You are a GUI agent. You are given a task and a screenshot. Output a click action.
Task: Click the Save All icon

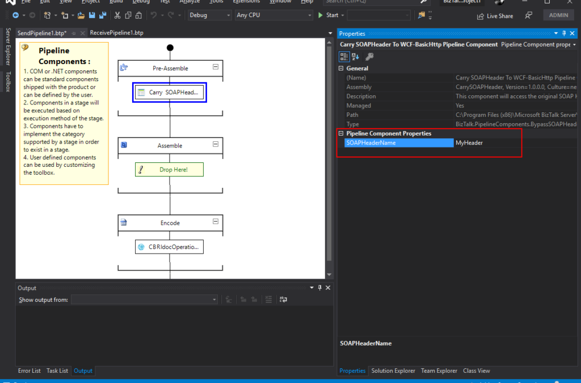click(103, 15)
